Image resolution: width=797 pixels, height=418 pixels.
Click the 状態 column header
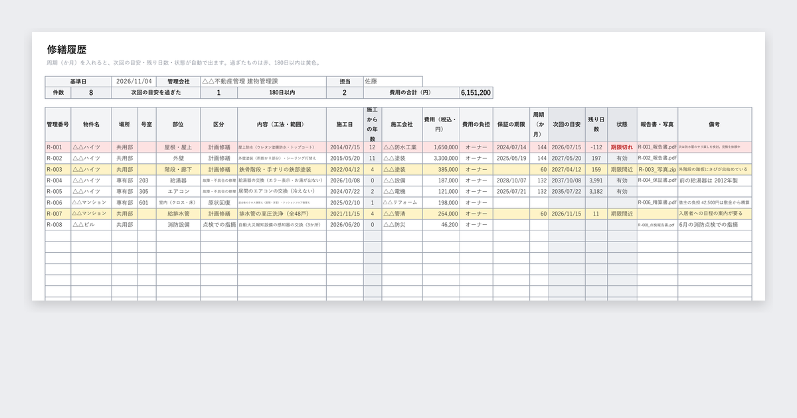pos(622,124)
